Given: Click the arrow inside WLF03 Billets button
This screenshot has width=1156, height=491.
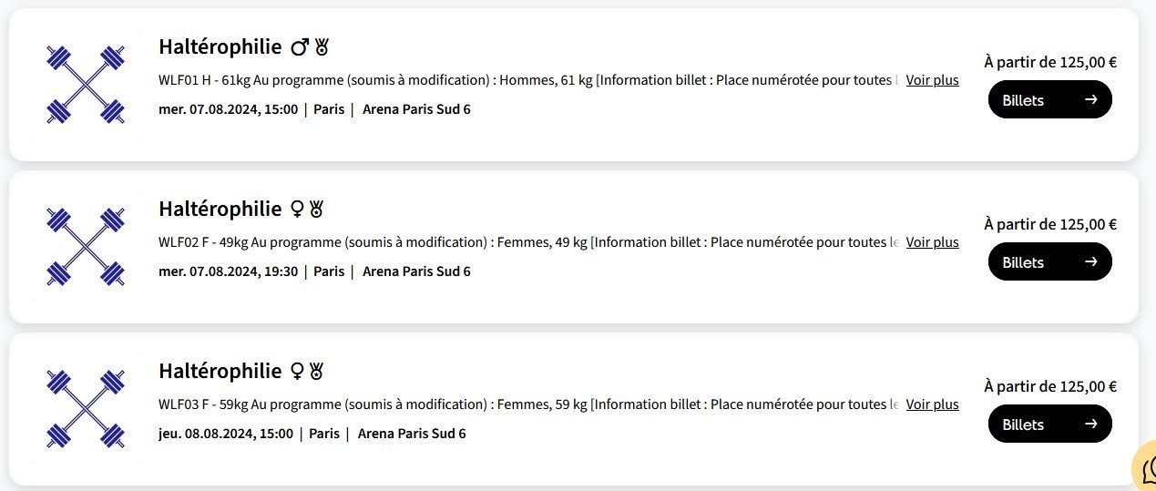Looking at the screenshot, I should (x=1091, y=424).
